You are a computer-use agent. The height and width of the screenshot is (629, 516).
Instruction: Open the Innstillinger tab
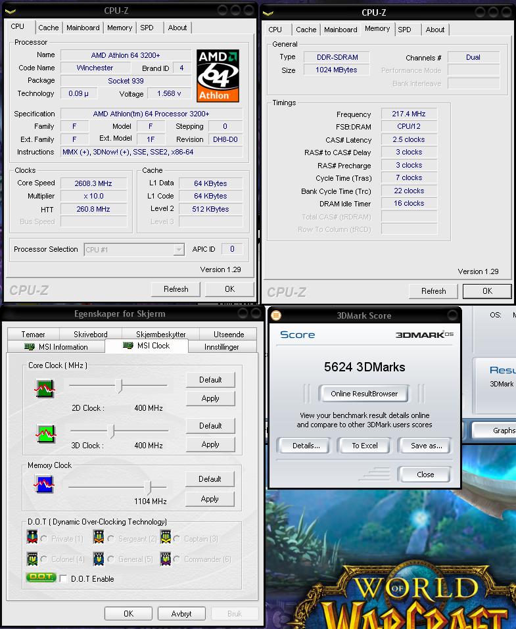(222, 346)
